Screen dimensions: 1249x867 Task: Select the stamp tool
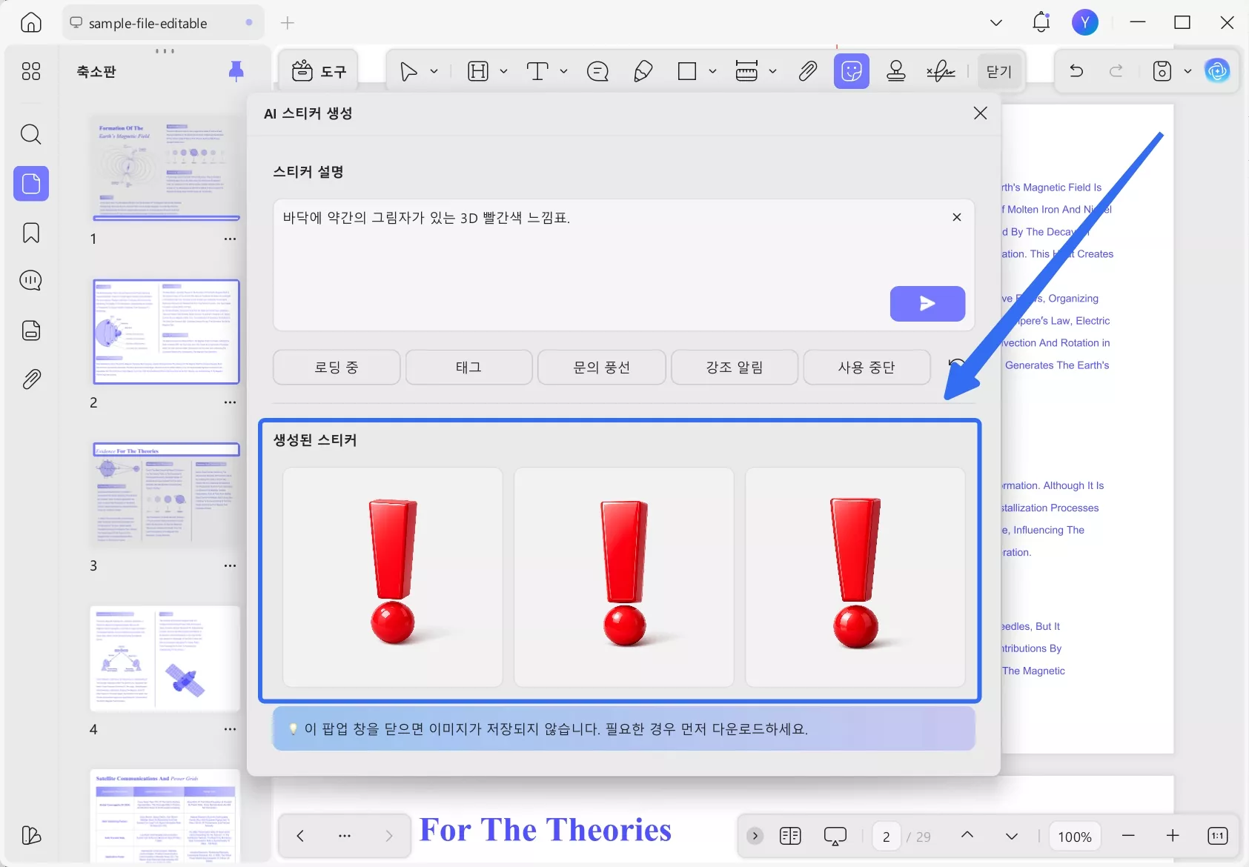896,71
